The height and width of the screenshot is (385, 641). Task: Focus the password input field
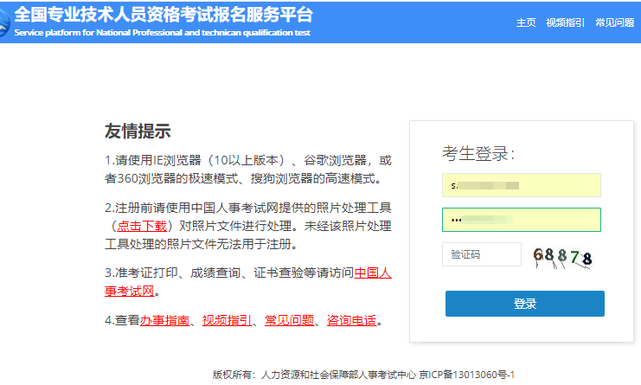[x=521, y=220]
